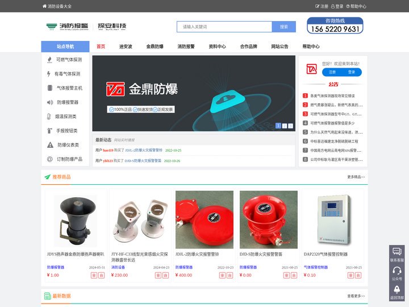
Task: Open the 消防报警 nav tab
Action: [186, 47]
